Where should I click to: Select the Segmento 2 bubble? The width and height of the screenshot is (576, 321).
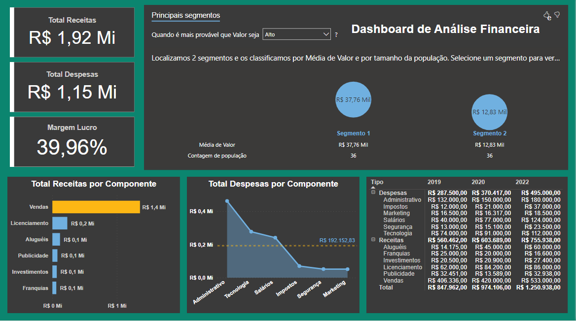[x=489, y=112]
